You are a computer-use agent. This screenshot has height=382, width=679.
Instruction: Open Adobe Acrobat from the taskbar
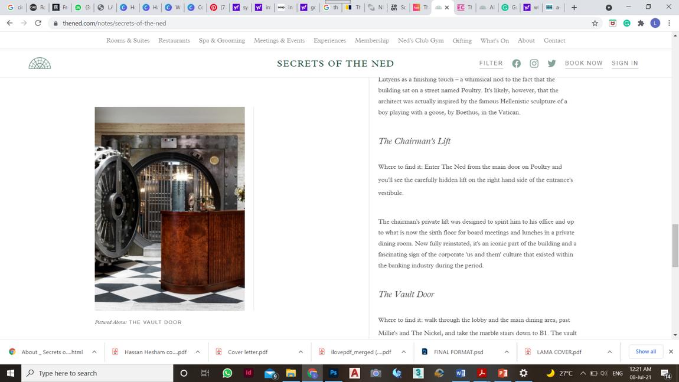pos(482,373)
